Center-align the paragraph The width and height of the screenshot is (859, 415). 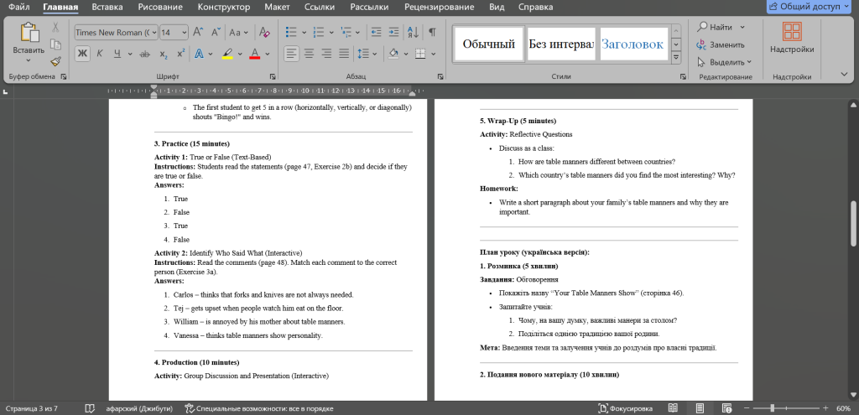pyautogui.click(x=310, y=54)
